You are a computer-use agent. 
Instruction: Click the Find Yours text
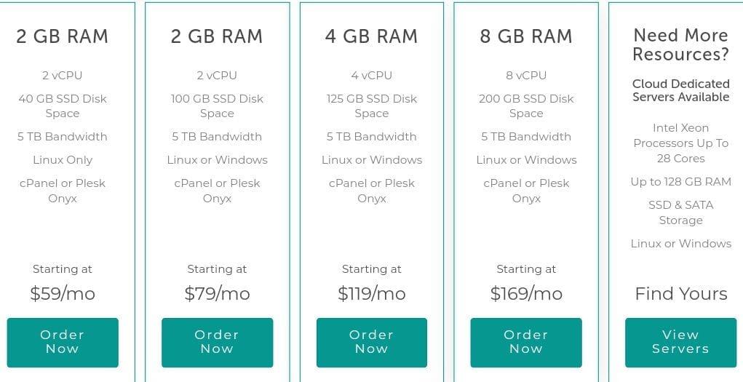[681, 293]
